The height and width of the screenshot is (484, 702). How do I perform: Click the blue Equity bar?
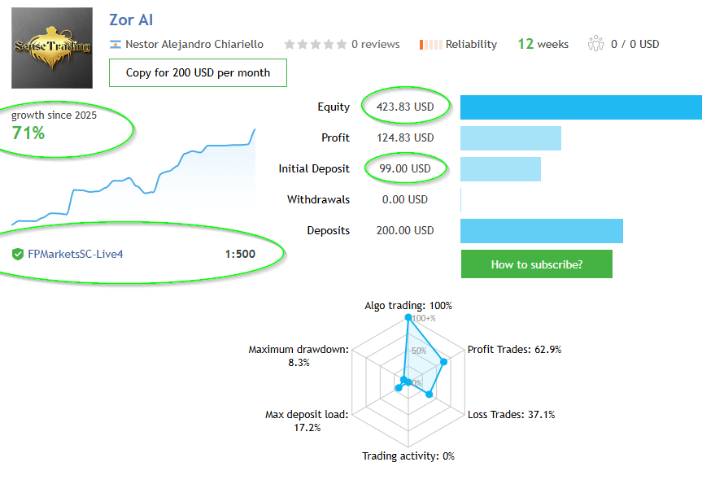pyautogui.click(x=581, y=107)
